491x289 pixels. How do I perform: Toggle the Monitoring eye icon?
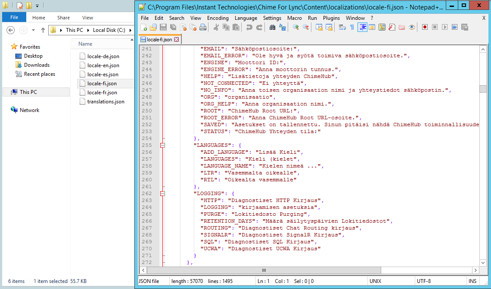click(x=412, y=28)
